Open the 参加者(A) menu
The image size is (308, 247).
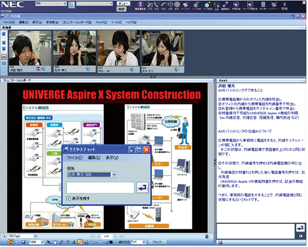click(52, 22)
